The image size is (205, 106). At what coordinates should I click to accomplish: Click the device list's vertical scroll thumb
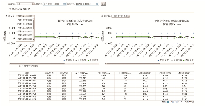pos(34,24)
